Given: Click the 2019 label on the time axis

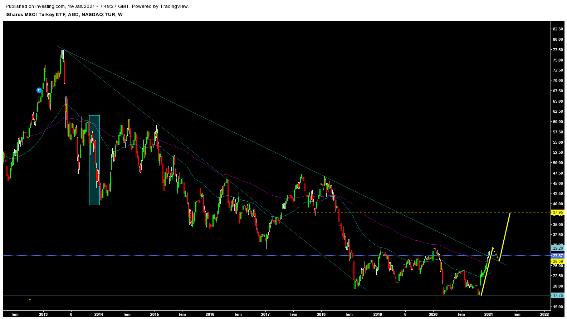Looking at the screenshot, I should tap(378, 315).
